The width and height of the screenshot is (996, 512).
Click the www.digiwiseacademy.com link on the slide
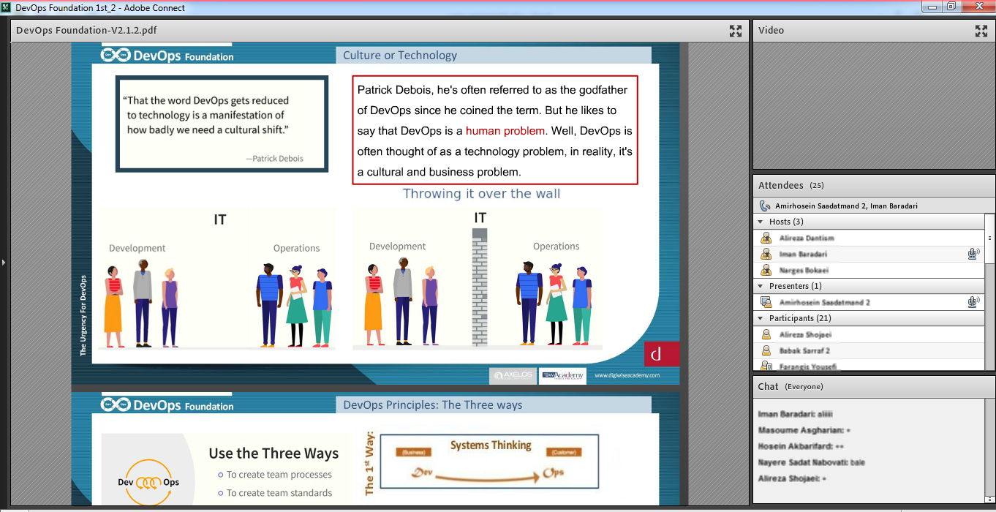pos(627,375)
